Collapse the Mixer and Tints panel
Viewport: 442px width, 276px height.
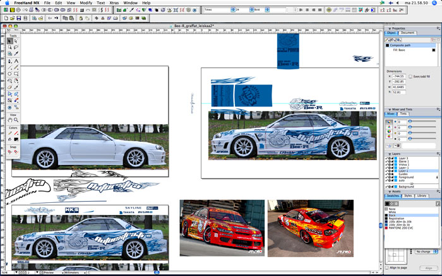pos(390,110)
